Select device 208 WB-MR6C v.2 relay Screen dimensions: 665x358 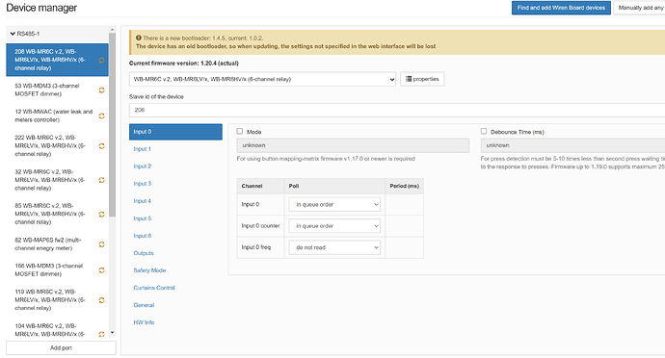57,60
